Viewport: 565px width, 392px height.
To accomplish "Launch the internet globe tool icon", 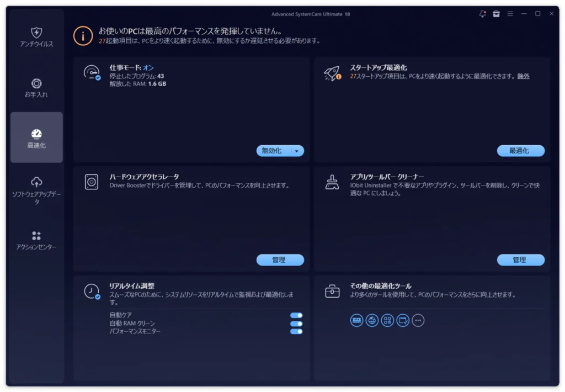I will click(x=372, y=320).
